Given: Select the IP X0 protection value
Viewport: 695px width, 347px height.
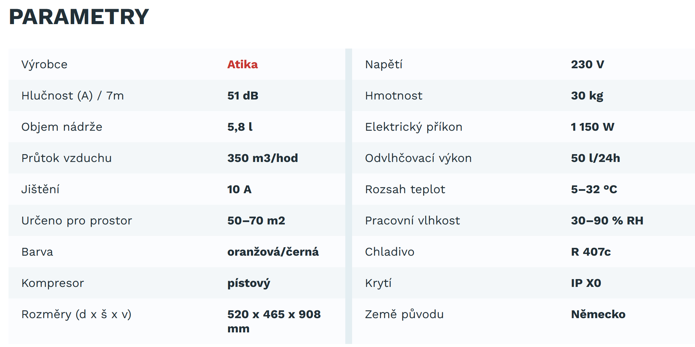Looking at the screenshot, I should [586, 283].
